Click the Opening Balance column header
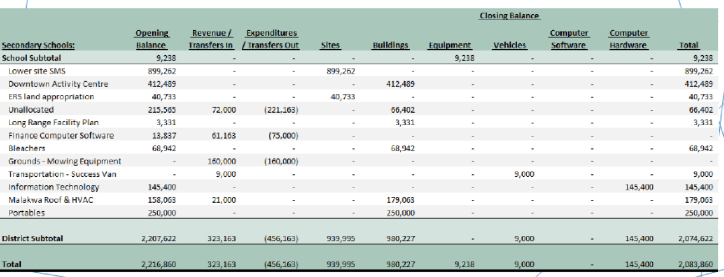This screenshot has width=724, height=277. click(x=151, y=39)
